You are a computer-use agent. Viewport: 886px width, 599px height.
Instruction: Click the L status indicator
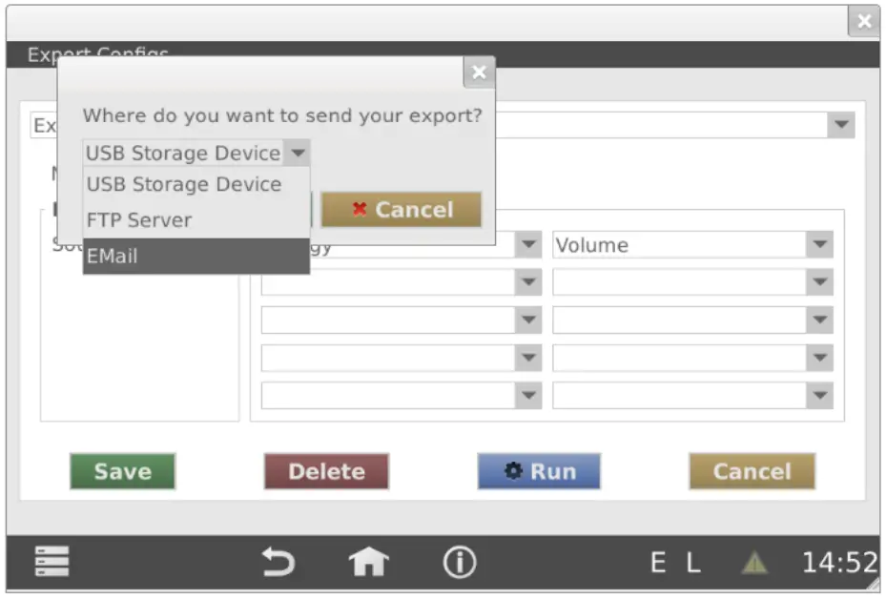click(x=693, y=563)
